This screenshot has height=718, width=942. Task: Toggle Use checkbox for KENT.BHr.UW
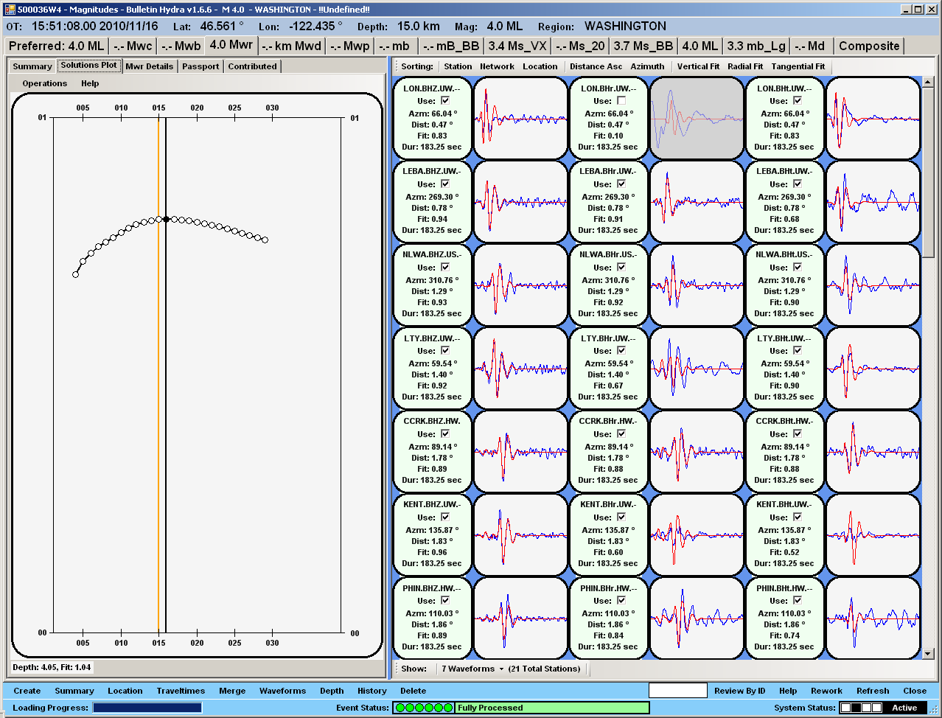[x=621, y=517]
